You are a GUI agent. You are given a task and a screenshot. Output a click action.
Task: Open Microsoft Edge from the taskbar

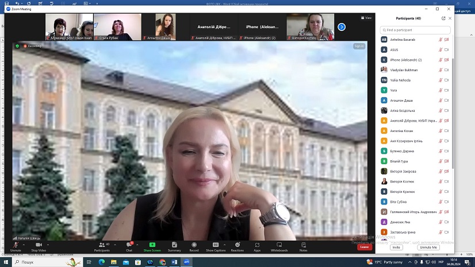click(101, 262)
